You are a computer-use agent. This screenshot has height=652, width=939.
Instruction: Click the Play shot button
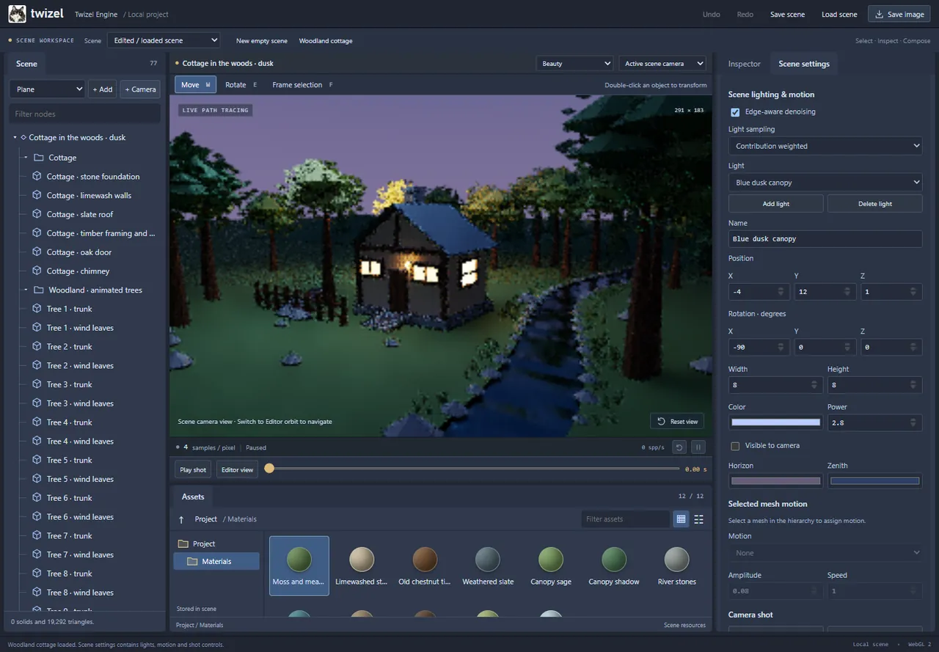[x=194, y=469]
